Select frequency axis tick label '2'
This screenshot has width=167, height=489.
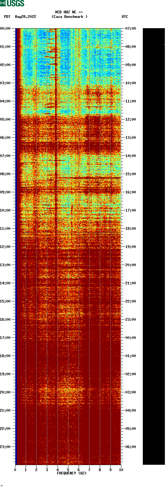click(36, 470)
